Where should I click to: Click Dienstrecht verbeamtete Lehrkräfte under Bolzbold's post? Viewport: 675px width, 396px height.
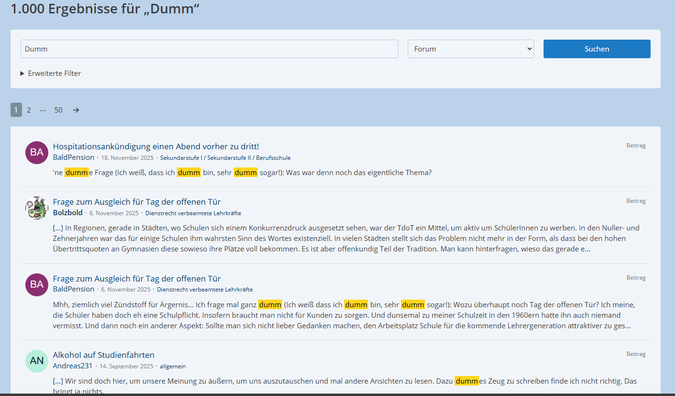tap(193, 213)
